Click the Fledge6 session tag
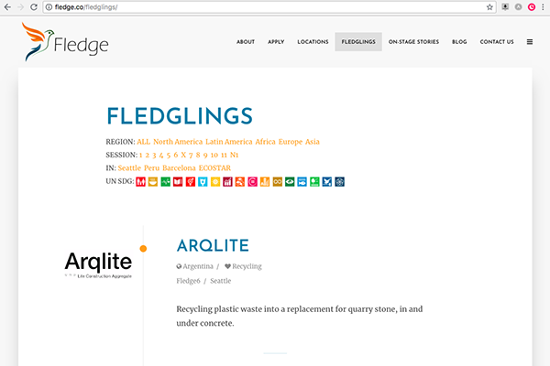550x366 pixels. click(188, 281)
